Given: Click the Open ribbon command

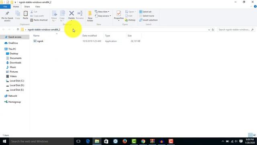Looking at the screenshot, I should tap(131, 12).
